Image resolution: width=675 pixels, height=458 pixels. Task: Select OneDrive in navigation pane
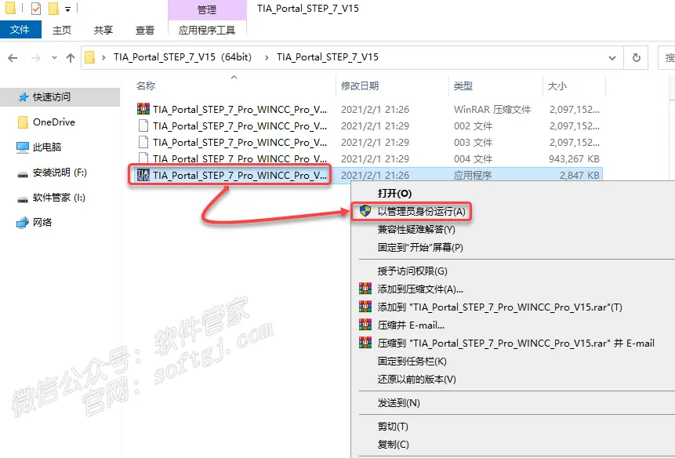[54, 122]
